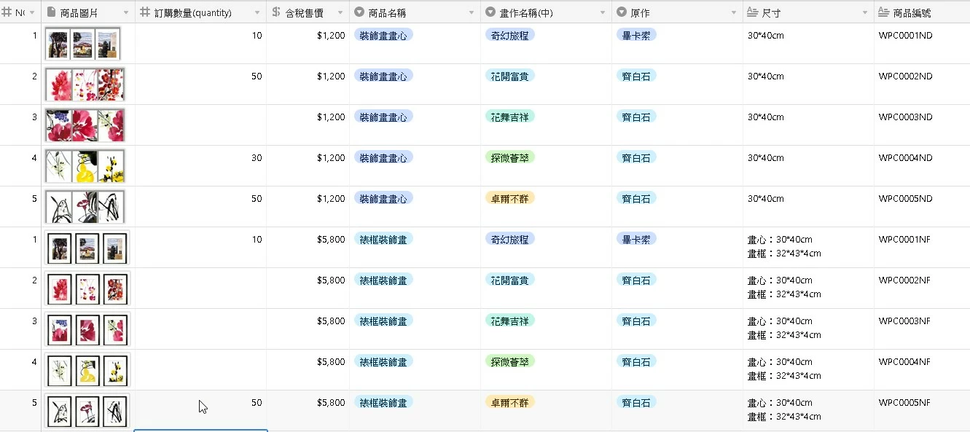The width and height of the screenshot is (970, 432).
Task: Click 畢卡索 tag in WPC0001NF row
Action: coord(636,239)
